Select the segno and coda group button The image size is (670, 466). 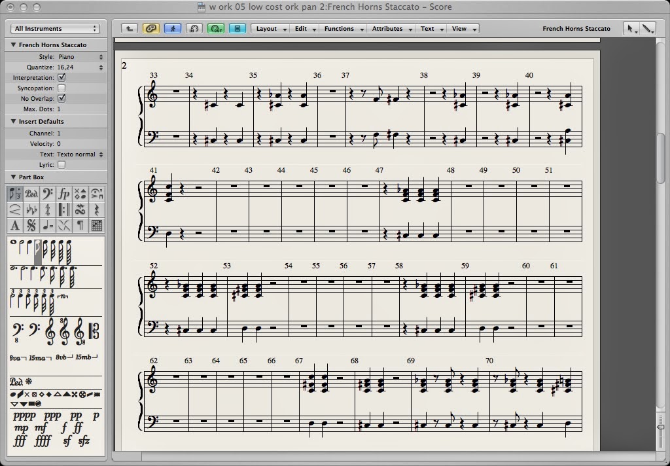(x=31, y=226)
